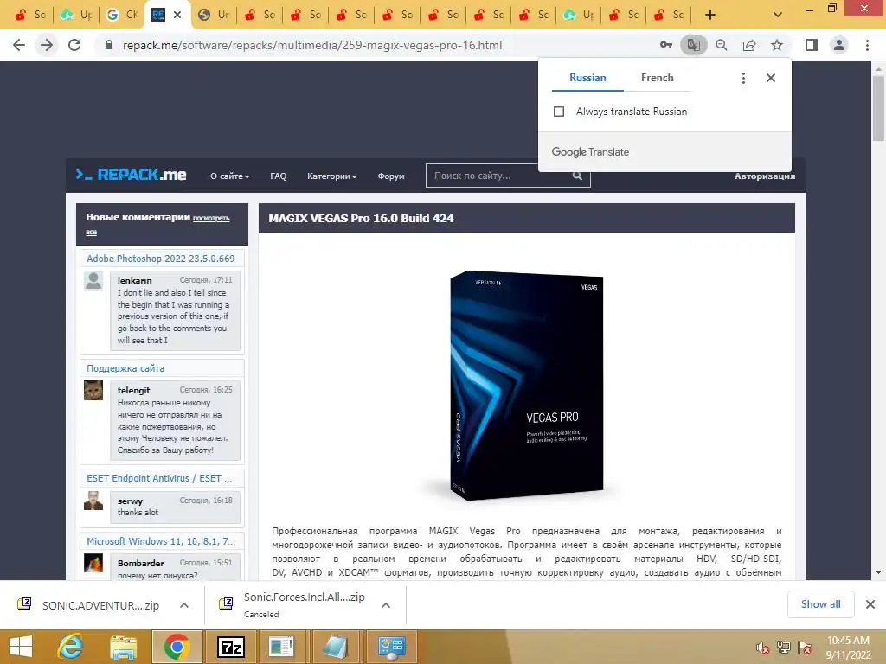Click the vertical page scrollbar thumb

[878, 107]
